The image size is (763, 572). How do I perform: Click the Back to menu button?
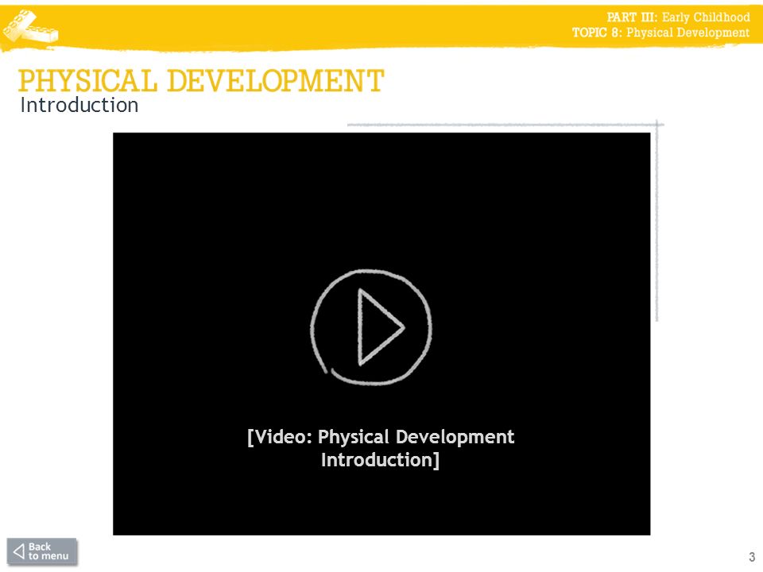[x=42, y=551]
